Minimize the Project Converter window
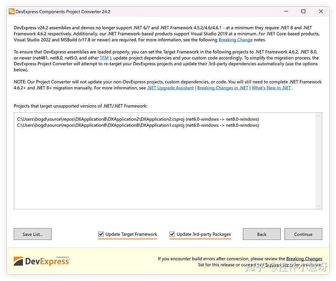Image resolution: width=336 pixels, height=281 pixels. tap(286, 11)
